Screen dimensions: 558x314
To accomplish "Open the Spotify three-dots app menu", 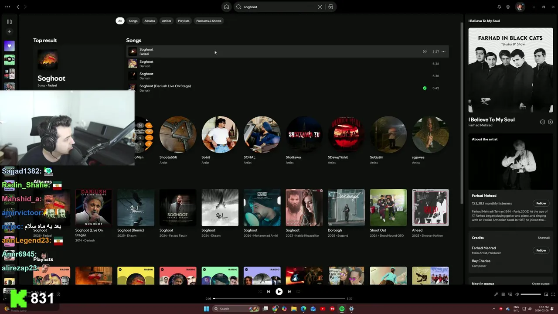I will pos(7,7).
